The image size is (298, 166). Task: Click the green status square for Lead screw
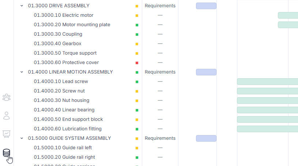point(137,82)
